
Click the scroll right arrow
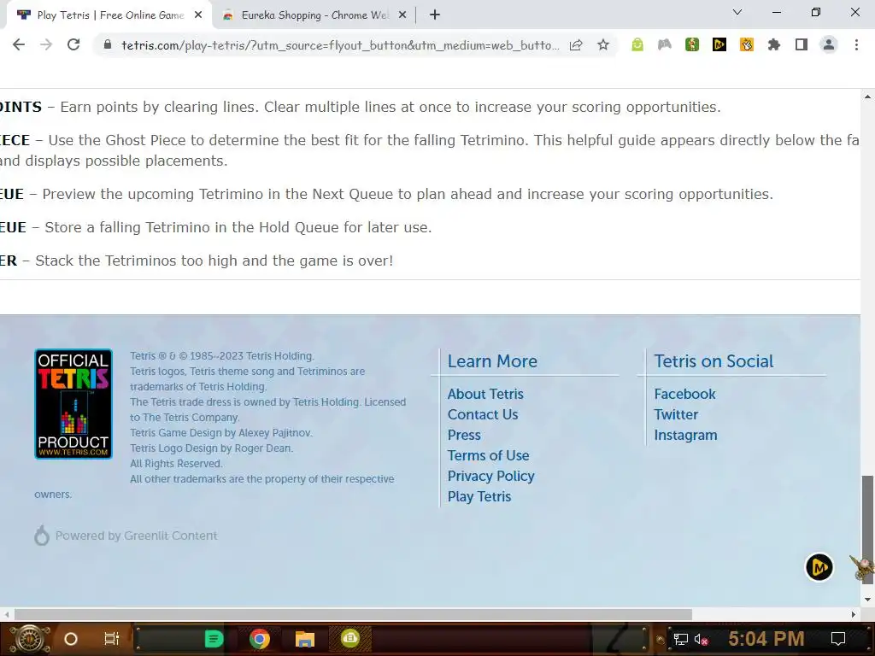pyautogui.click(x=854, y=614)
